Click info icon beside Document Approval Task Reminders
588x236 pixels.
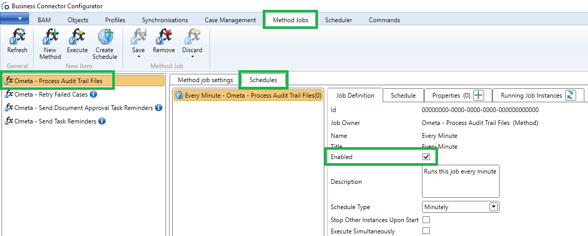click(159, 107)
